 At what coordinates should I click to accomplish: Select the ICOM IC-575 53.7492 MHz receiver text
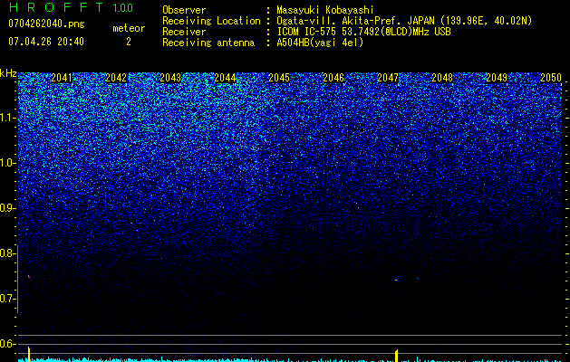coord(364,32)
